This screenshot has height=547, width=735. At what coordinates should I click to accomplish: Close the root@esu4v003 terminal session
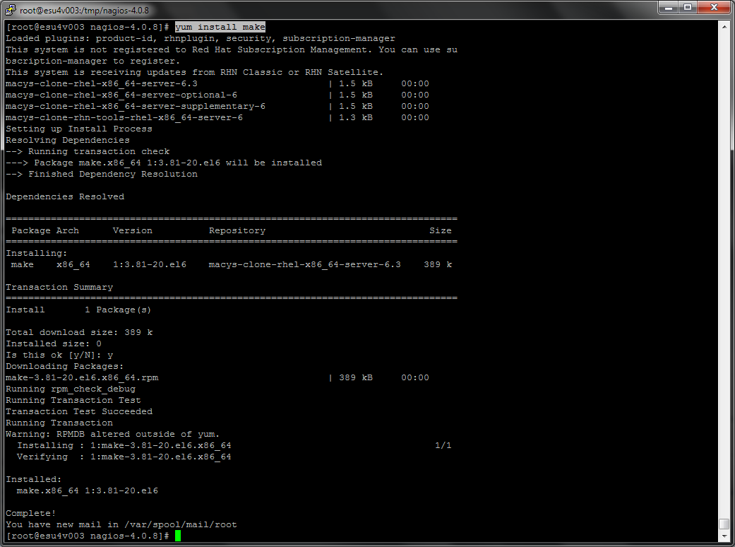point(712,7)
